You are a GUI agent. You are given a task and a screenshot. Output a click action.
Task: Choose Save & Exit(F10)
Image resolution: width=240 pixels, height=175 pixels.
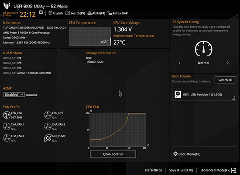pos(181,170)
